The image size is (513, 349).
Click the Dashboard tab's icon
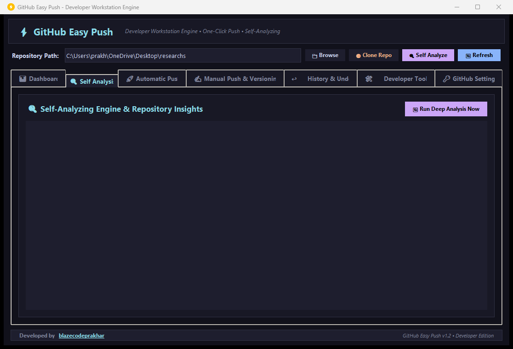point(23,79)
